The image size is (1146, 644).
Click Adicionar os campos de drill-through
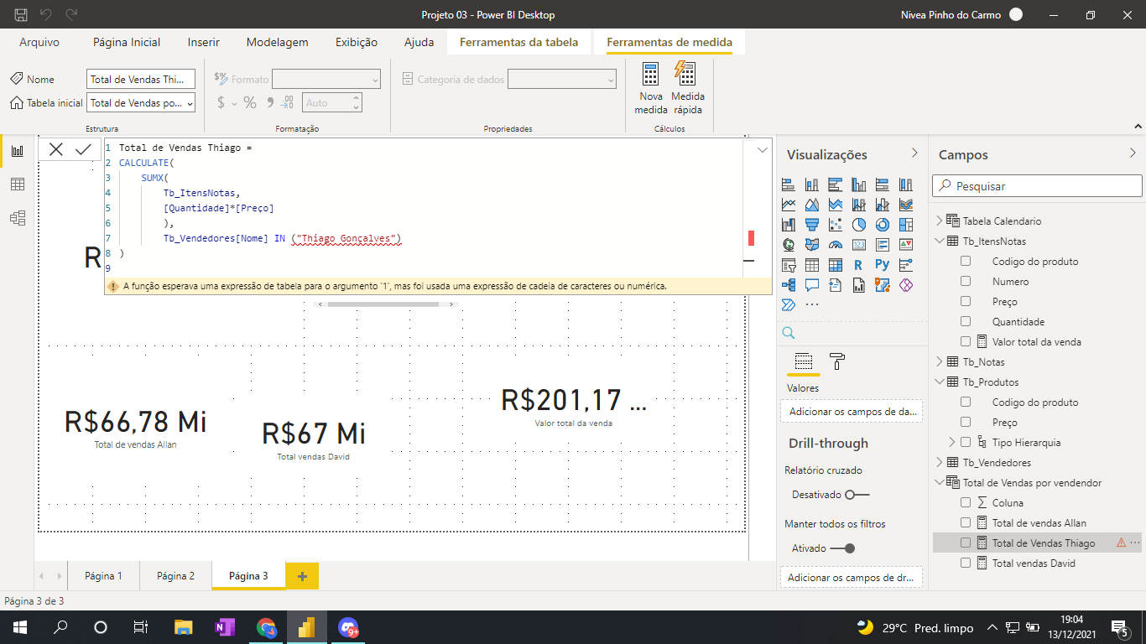coord(852,578)
